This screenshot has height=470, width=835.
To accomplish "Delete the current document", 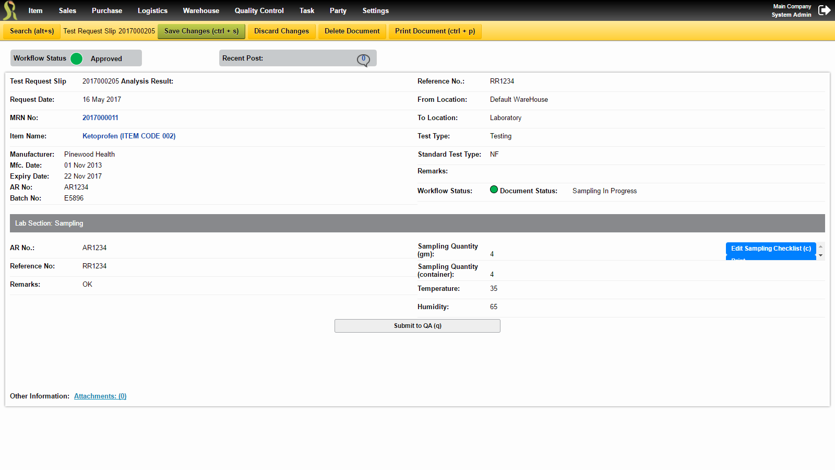I will 352,31.
